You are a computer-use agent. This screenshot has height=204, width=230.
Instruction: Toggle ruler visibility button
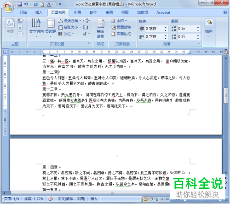(226, 52)
